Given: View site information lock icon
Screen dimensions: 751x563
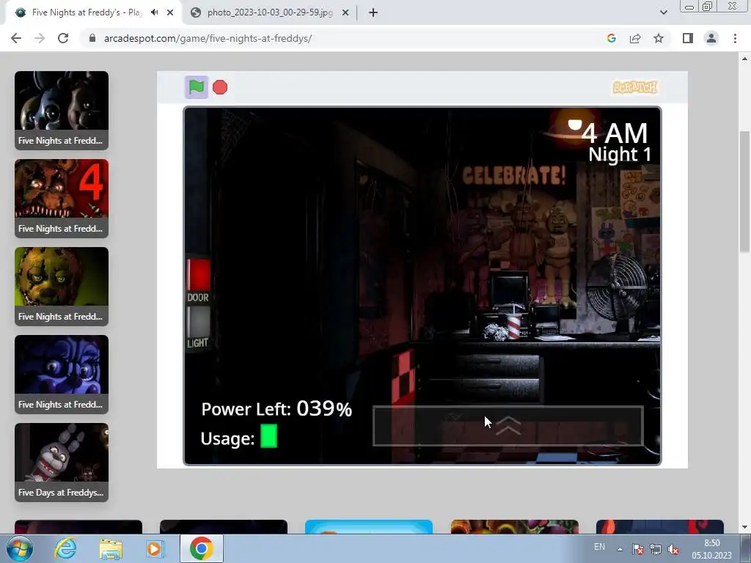Looking at the screenshot, I should coord(92,38).
